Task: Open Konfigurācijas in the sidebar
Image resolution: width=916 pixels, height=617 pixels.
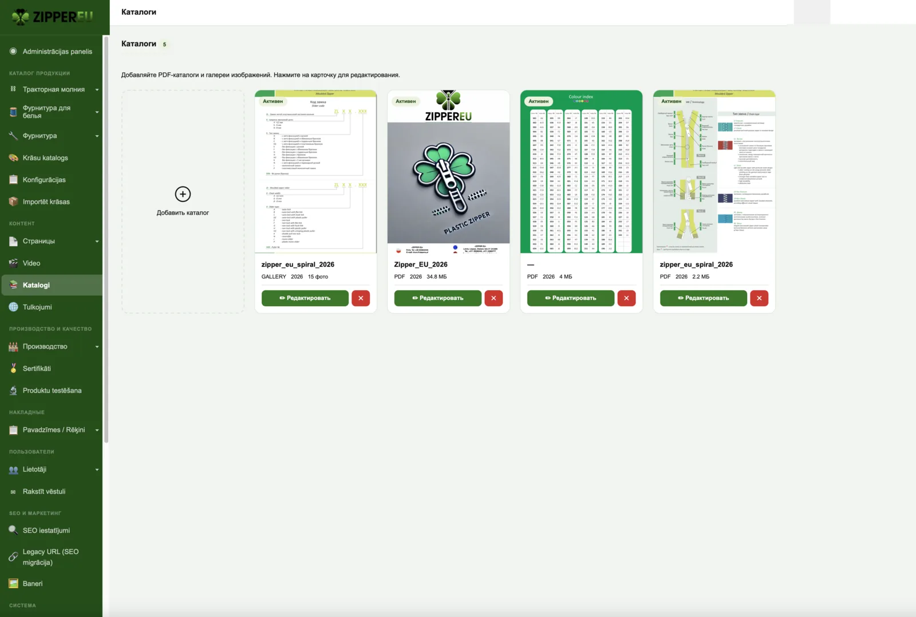Action: (x=52, y=180)
